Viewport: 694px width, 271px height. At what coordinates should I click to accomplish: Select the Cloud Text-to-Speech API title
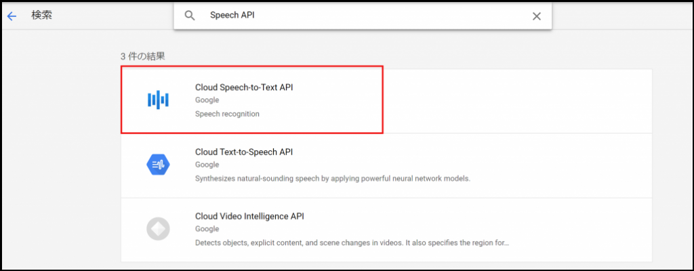(244, 152)
